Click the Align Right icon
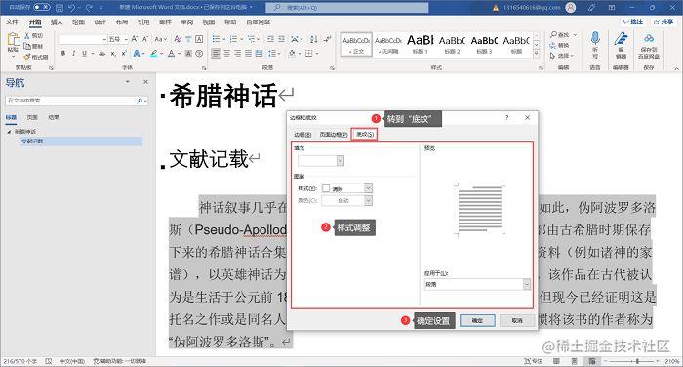 [x=237, y=53]
